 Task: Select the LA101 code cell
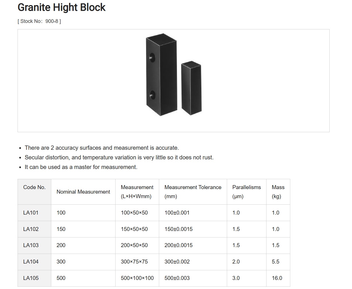pos(34,213)
